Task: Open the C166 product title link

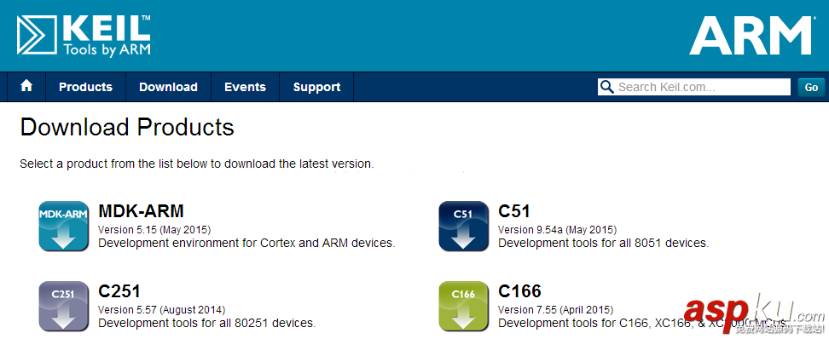Action: click(x=519, y=291)
